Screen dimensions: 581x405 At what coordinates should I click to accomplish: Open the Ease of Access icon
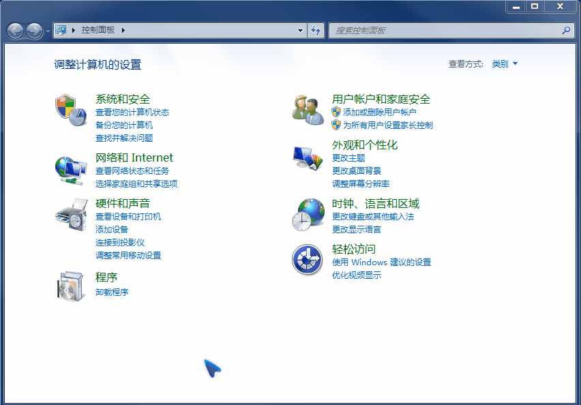point(307,259)
